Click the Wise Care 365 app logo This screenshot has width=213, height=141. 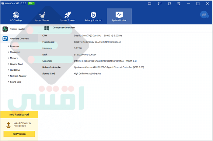click(x=3, y=3)
